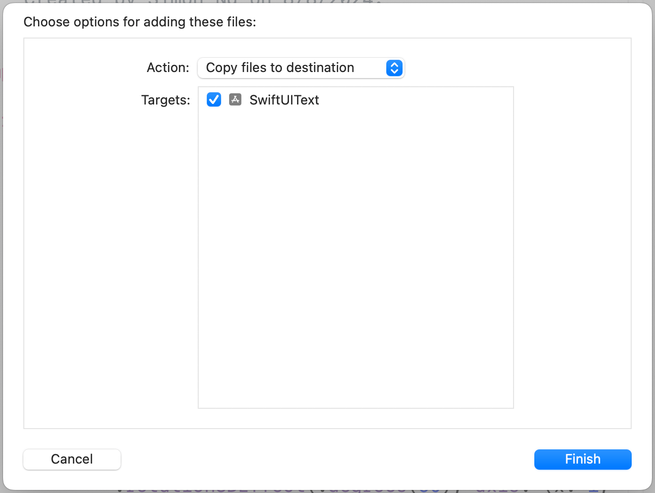Click the bottom of the empty Targets list

point(355,396)
